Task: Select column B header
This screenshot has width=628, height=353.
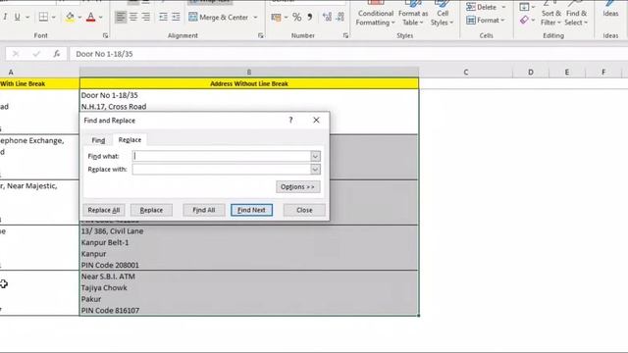Action: click(249, 72)
